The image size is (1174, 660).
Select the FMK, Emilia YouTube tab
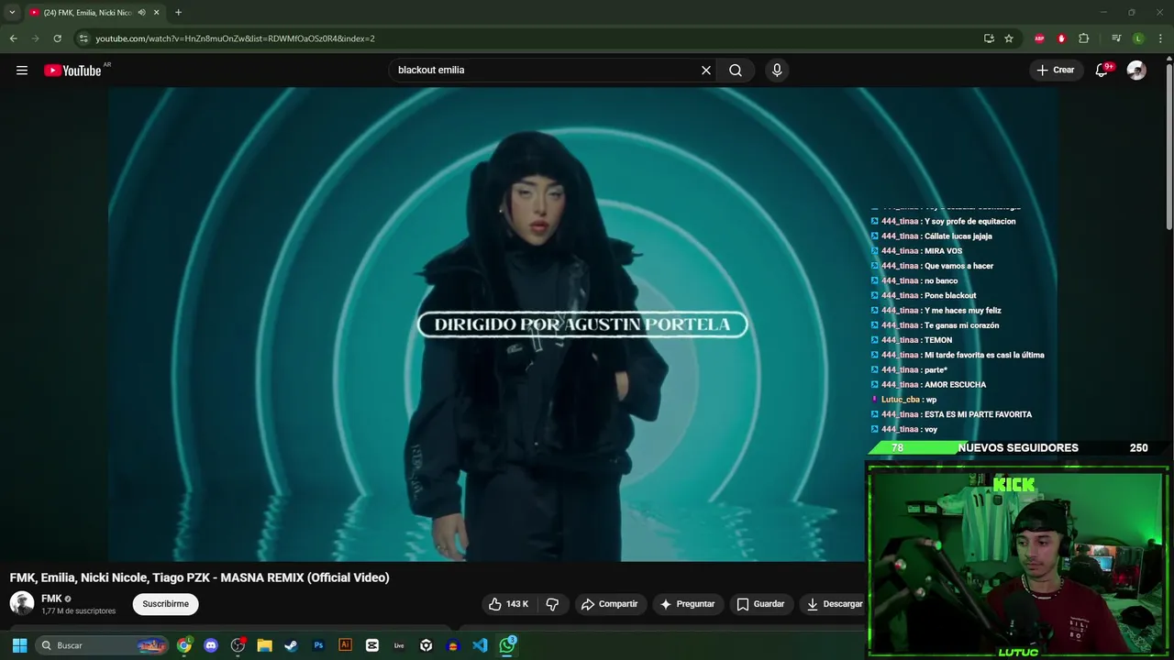tap(87, 12)
